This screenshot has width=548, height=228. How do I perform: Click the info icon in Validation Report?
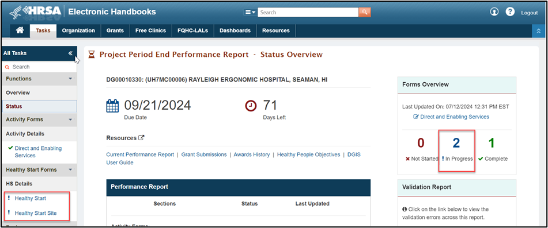pyautogui.click(x=405, y=209)
